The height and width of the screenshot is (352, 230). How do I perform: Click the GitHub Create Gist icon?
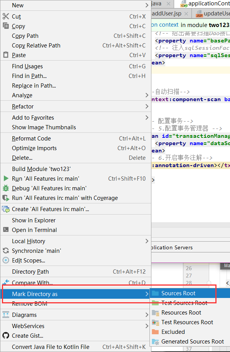pos(6,336)
